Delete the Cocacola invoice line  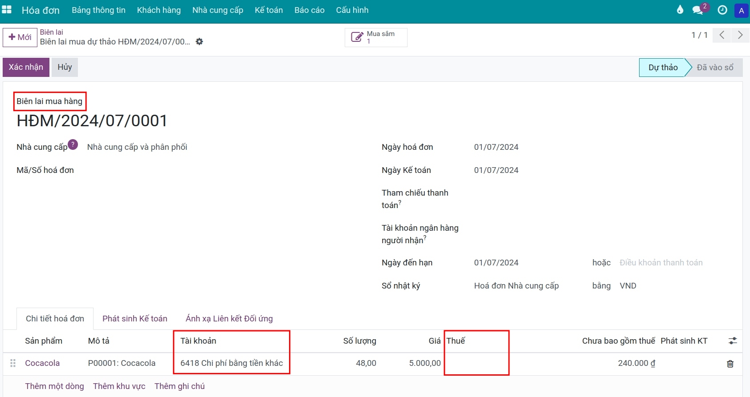(730, 364)
